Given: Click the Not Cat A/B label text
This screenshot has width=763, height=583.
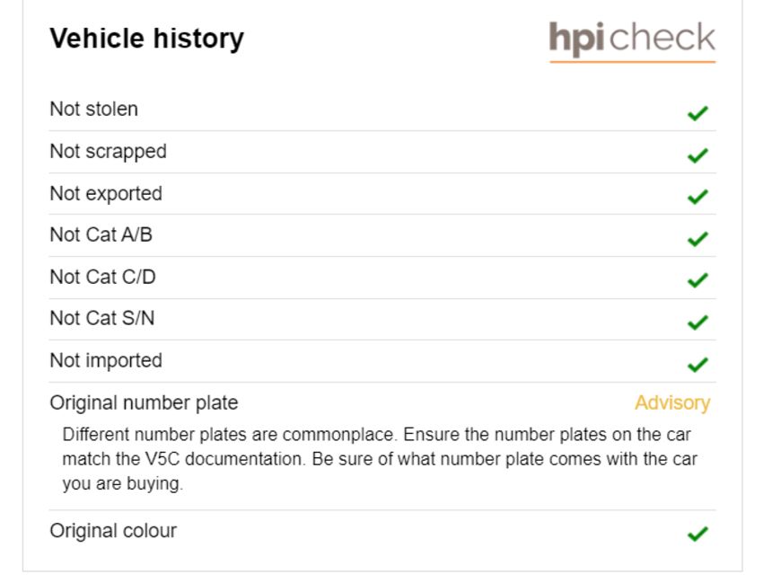Looking at the screenshot, I should 101,234.
